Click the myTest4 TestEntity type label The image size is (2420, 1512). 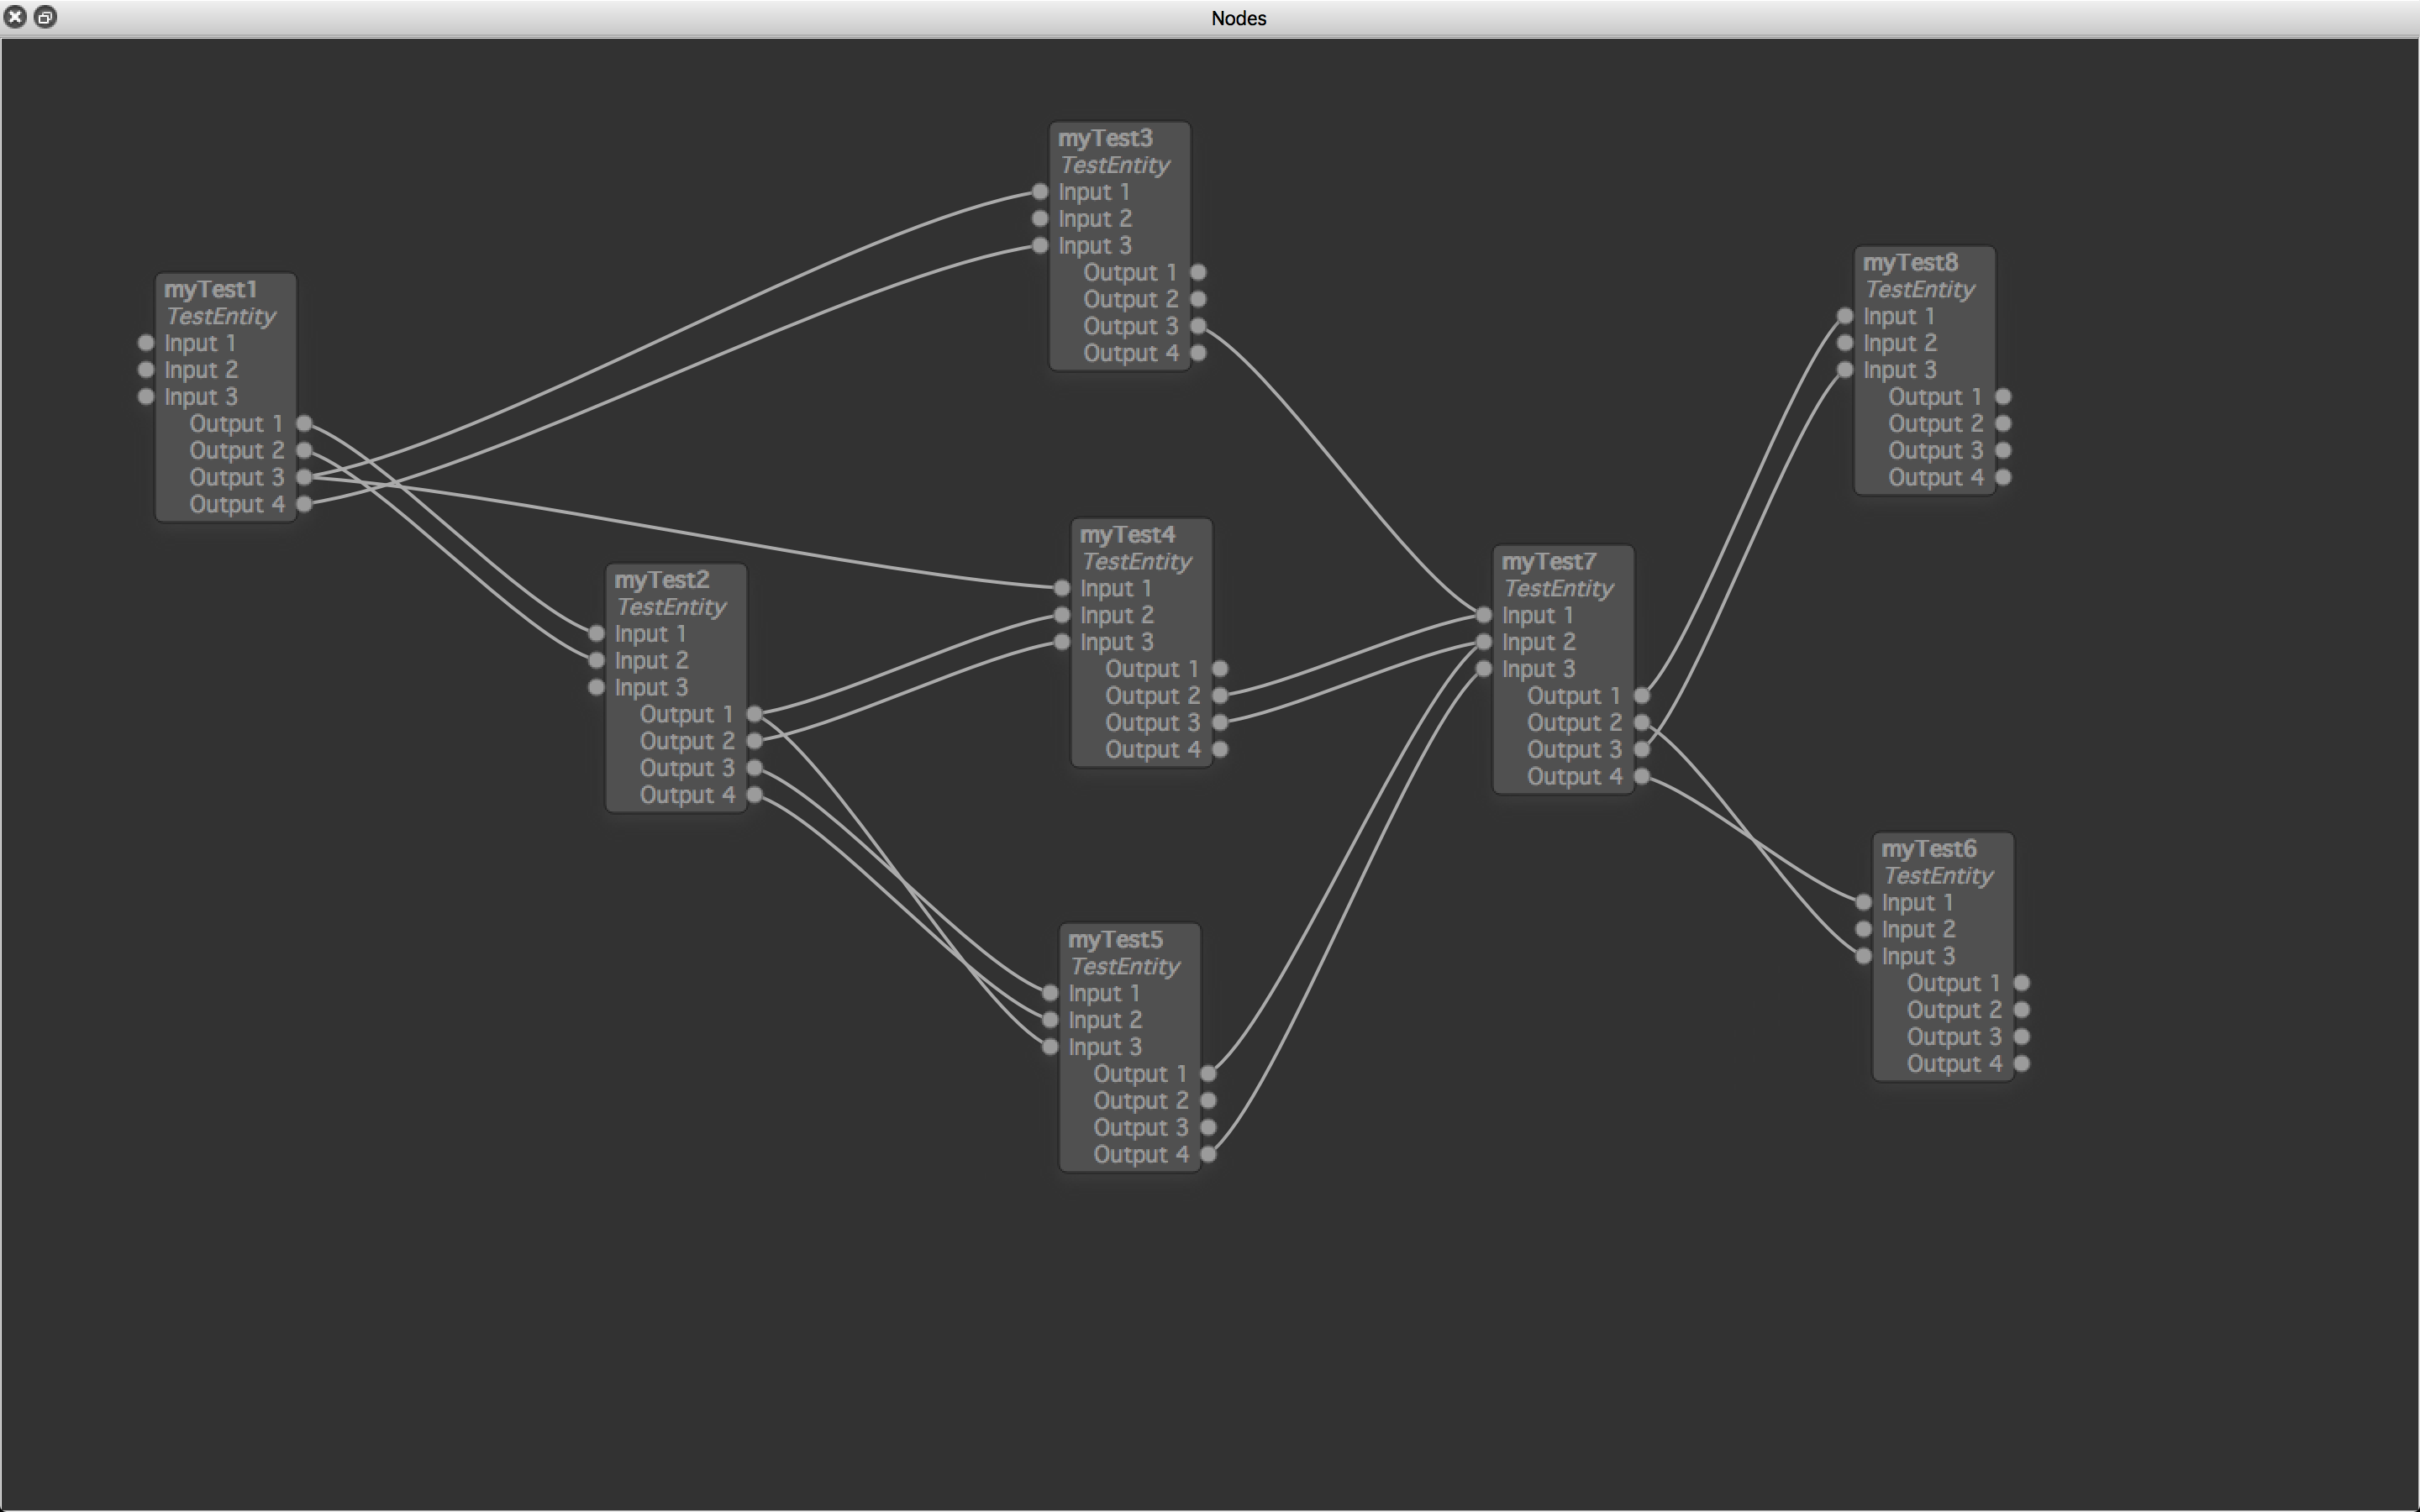coord(1136,562)
